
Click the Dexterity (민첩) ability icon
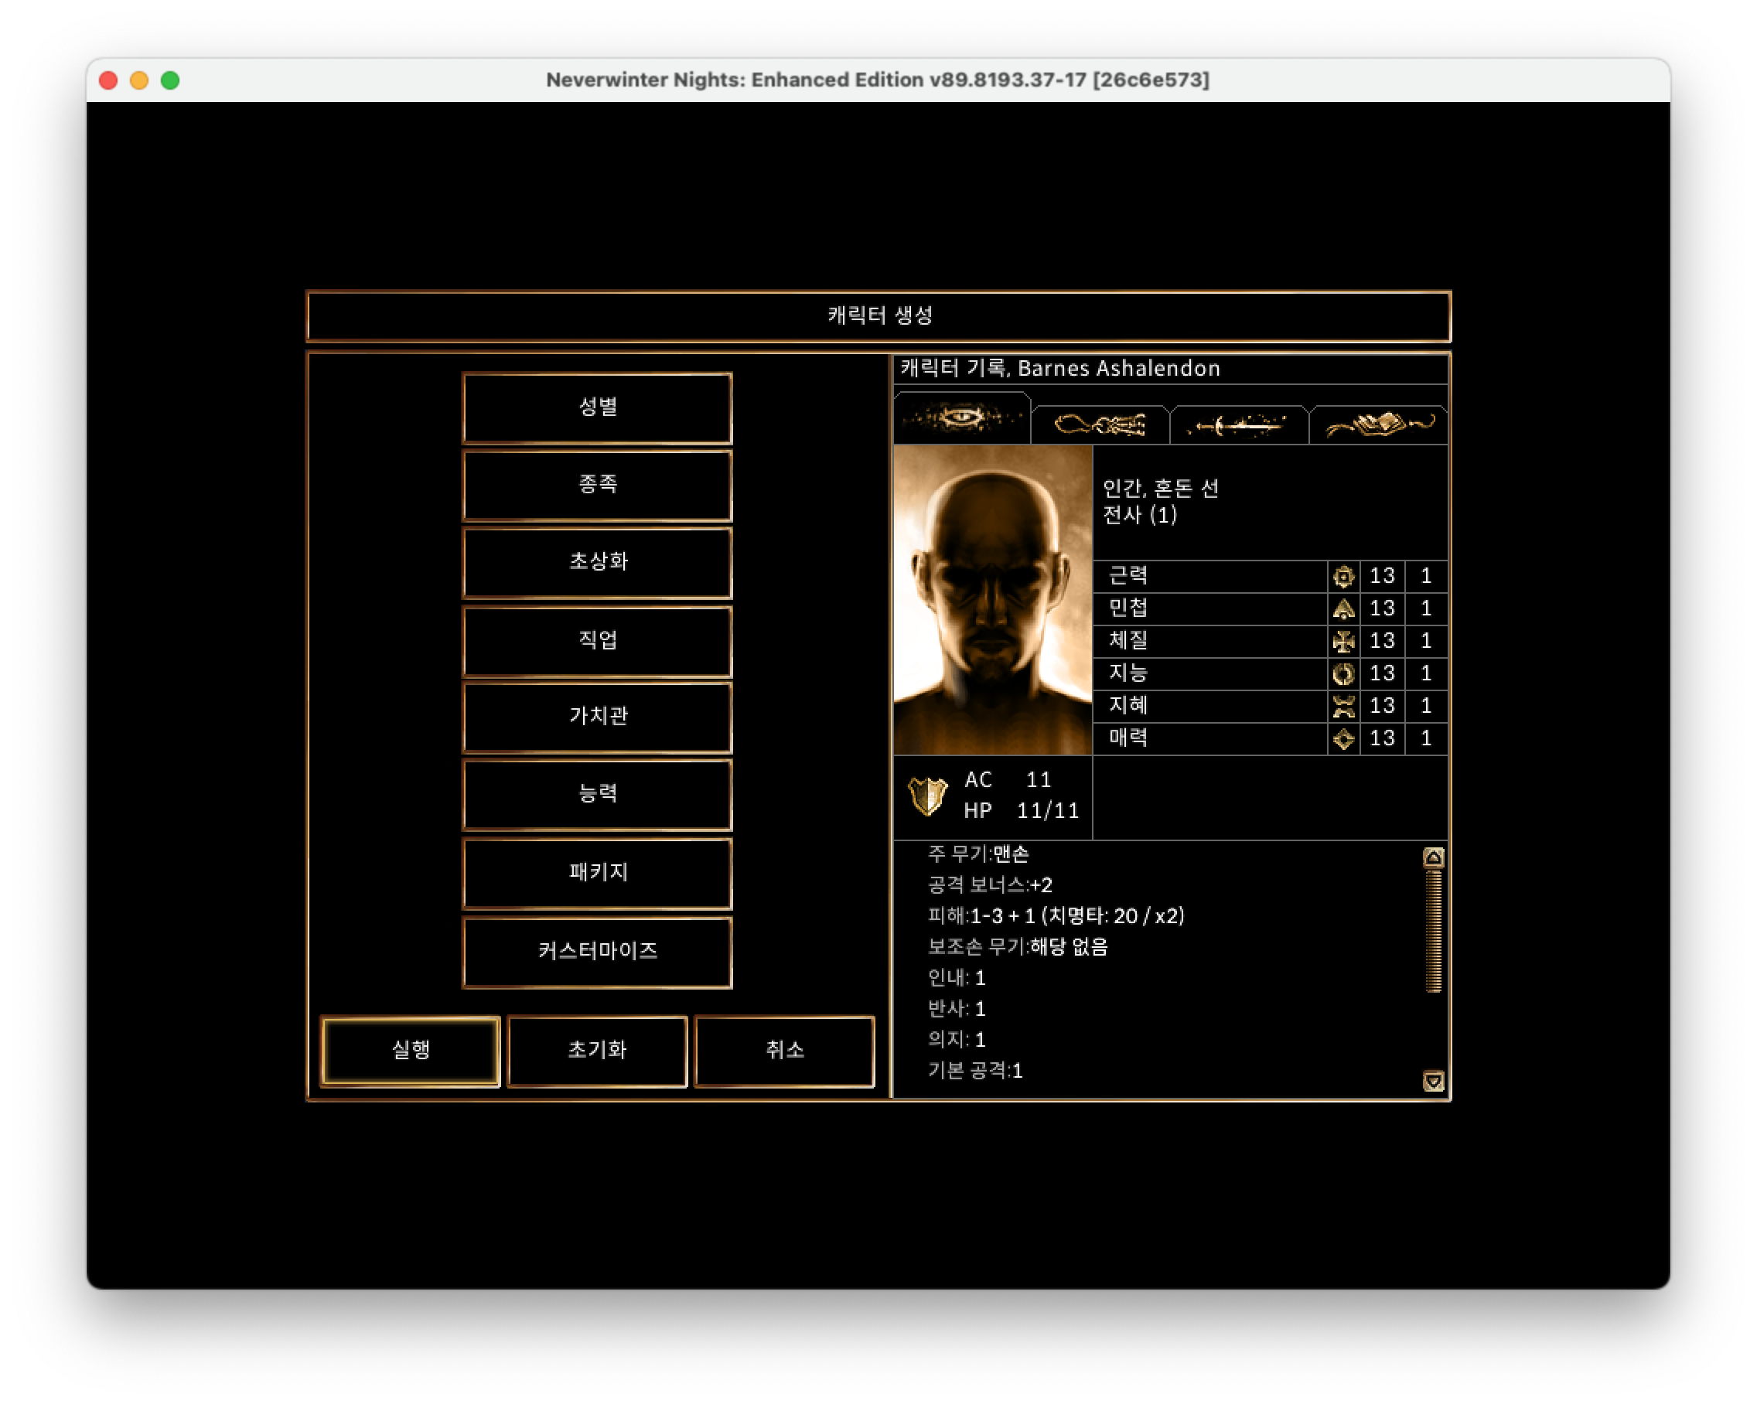click(1343, 608)
